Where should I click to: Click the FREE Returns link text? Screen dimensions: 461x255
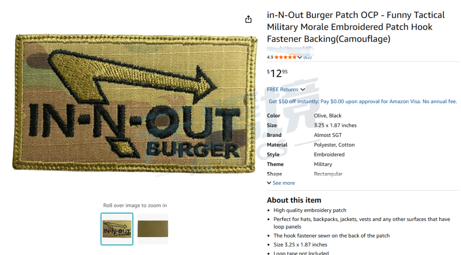[x=283, y=89]
